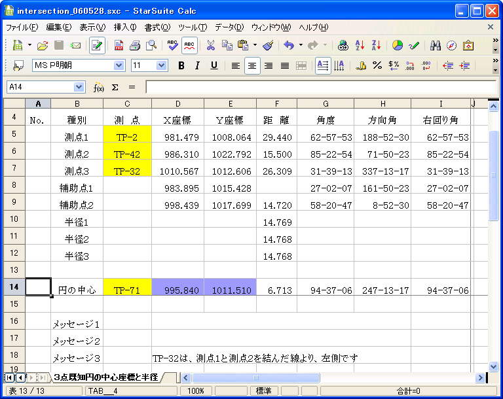The height and width of the screenshot is (399, 503).
Task: Sort Ascending with the A-Z icon
Action: click(x=360, y=46)
